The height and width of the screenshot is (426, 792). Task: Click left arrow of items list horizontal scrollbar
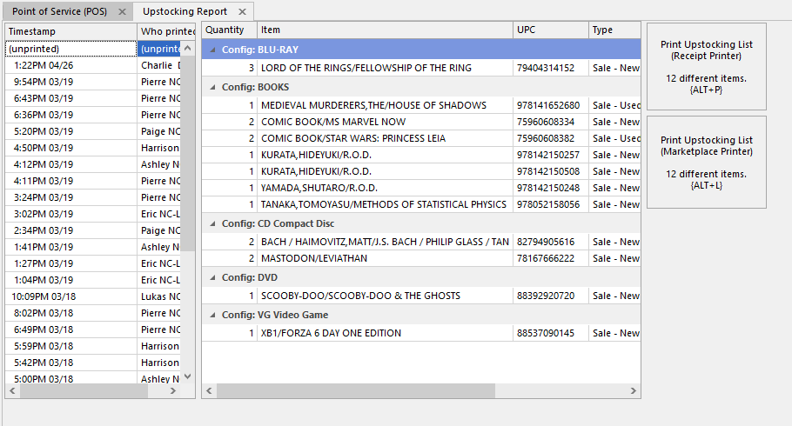(209, 390)
